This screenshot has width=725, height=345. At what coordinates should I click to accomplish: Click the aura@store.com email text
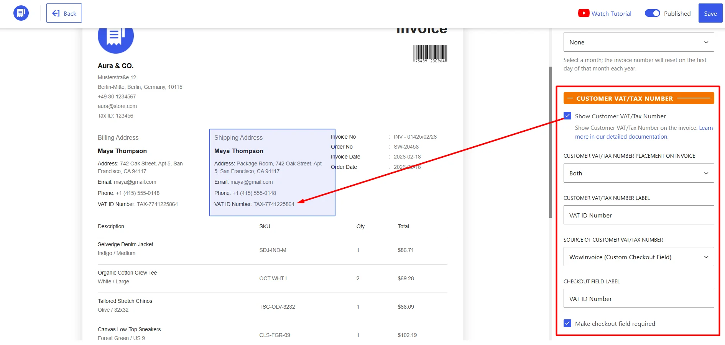pyautogui.click(x=117, y=106)
